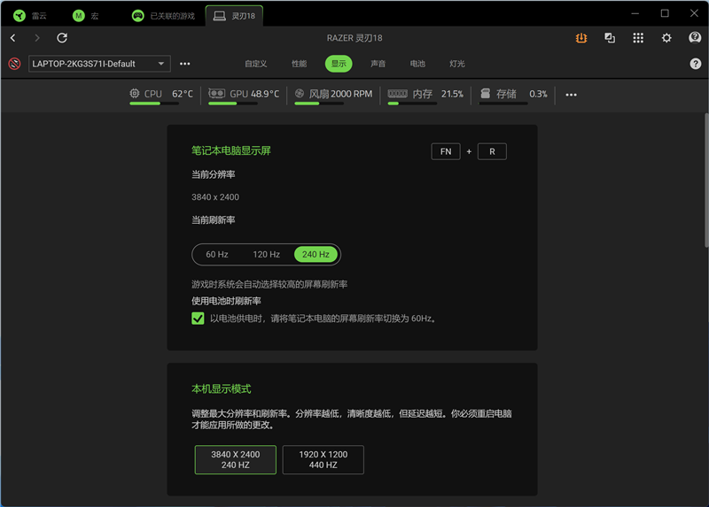Select 120 Hz refresh rate
The image size is (709, 507).
[x=267, y=255]
